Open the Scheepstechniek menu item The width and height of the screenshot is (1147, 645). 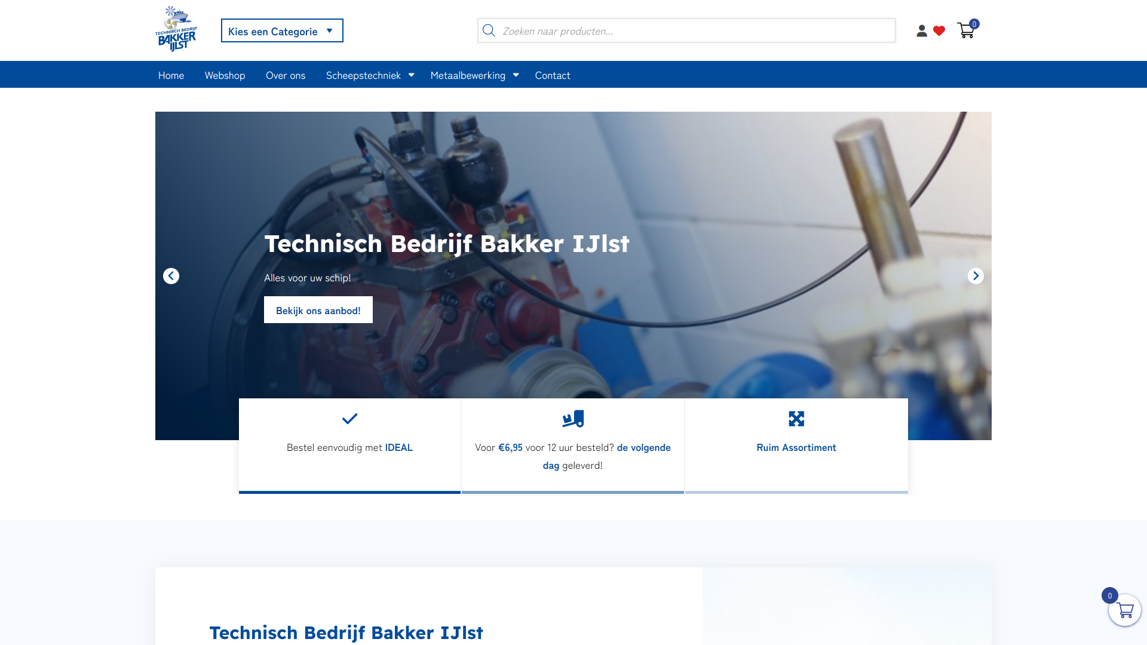coord(363,75)
